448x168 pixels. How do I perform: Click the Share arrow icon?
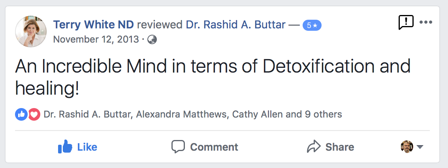click(314, 147)
